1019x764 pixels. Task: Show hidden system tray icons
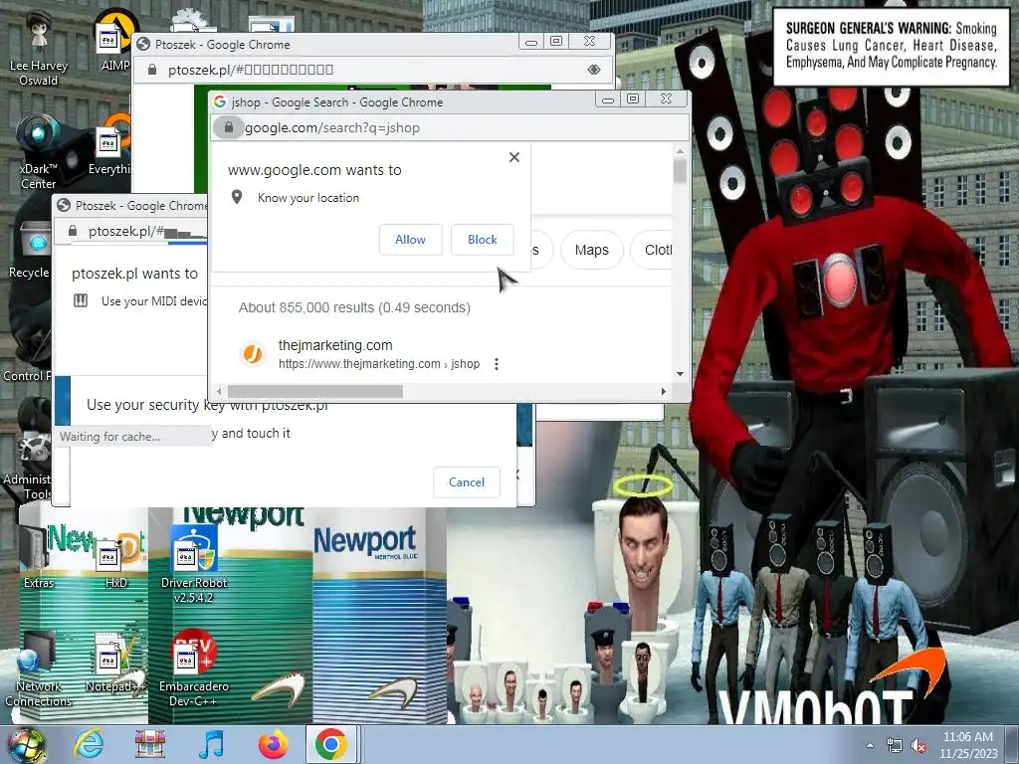tap(870, 745)
